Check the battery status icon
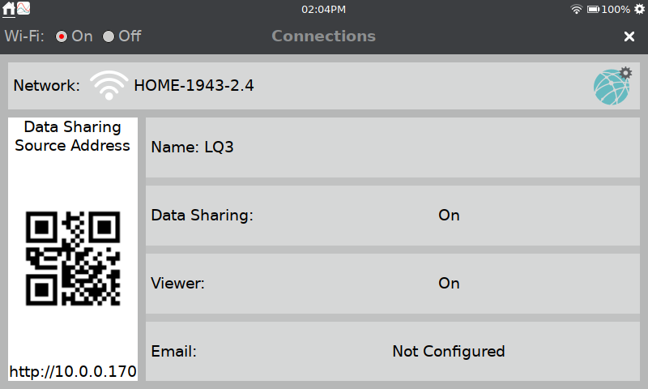 593,9
